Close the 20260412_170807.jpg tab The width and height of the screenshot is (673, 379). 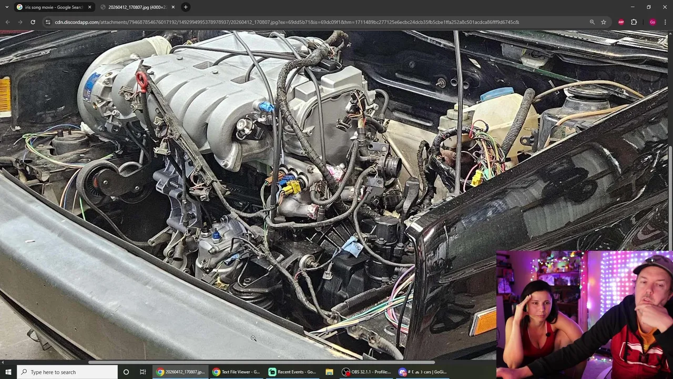pos(173,7)
